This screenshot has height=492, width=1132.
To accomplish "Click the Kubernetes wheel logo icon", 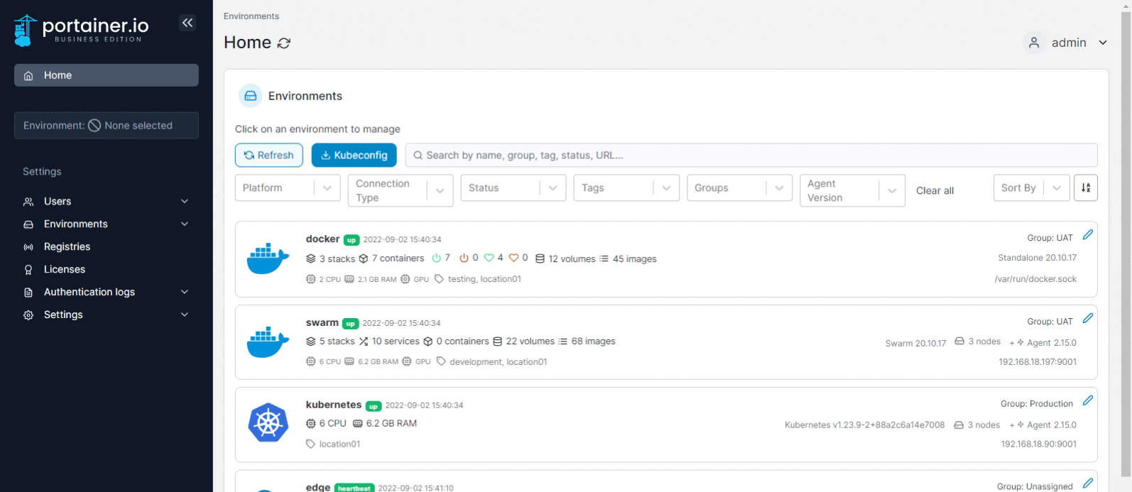I will click(x=268, y=424).
